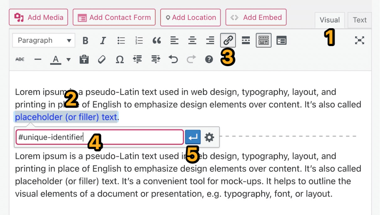Screen dimensions: 380x215
Task: Insert a blockquote using the quote icon
Action: [x=157, y=40]
